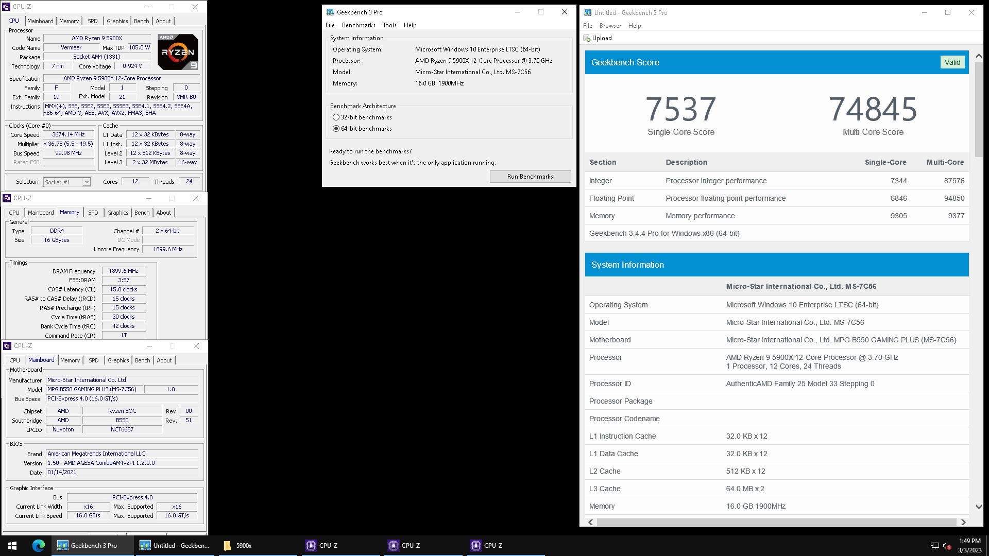989x556 pixels.
Task: Open File menu in Untitled Geekbench window
Action: tap(588, 26)
